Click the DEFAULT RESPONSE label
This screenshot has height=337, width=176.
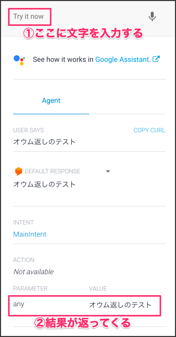pyautogui.click(x=52, y=171)
